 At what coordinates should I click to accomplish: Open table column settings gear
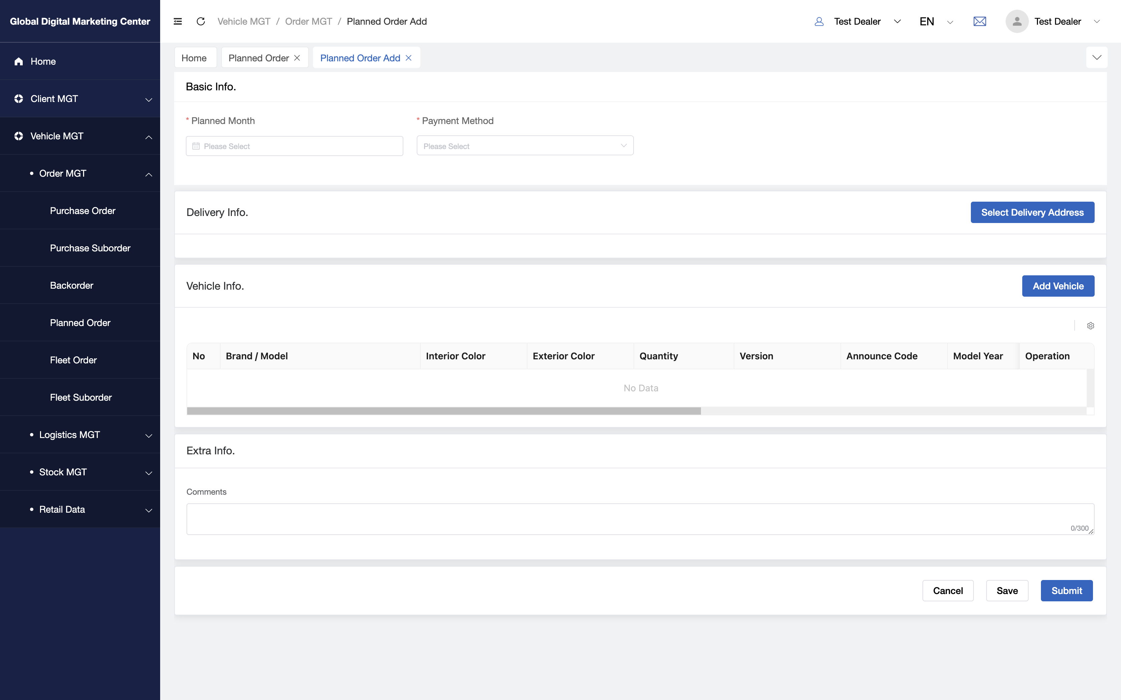[x=1090, y=326]
